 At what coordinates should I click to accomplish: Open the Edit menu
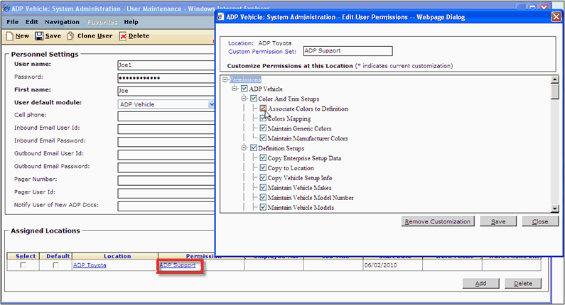pyautogui.click(x=32, y=22)
